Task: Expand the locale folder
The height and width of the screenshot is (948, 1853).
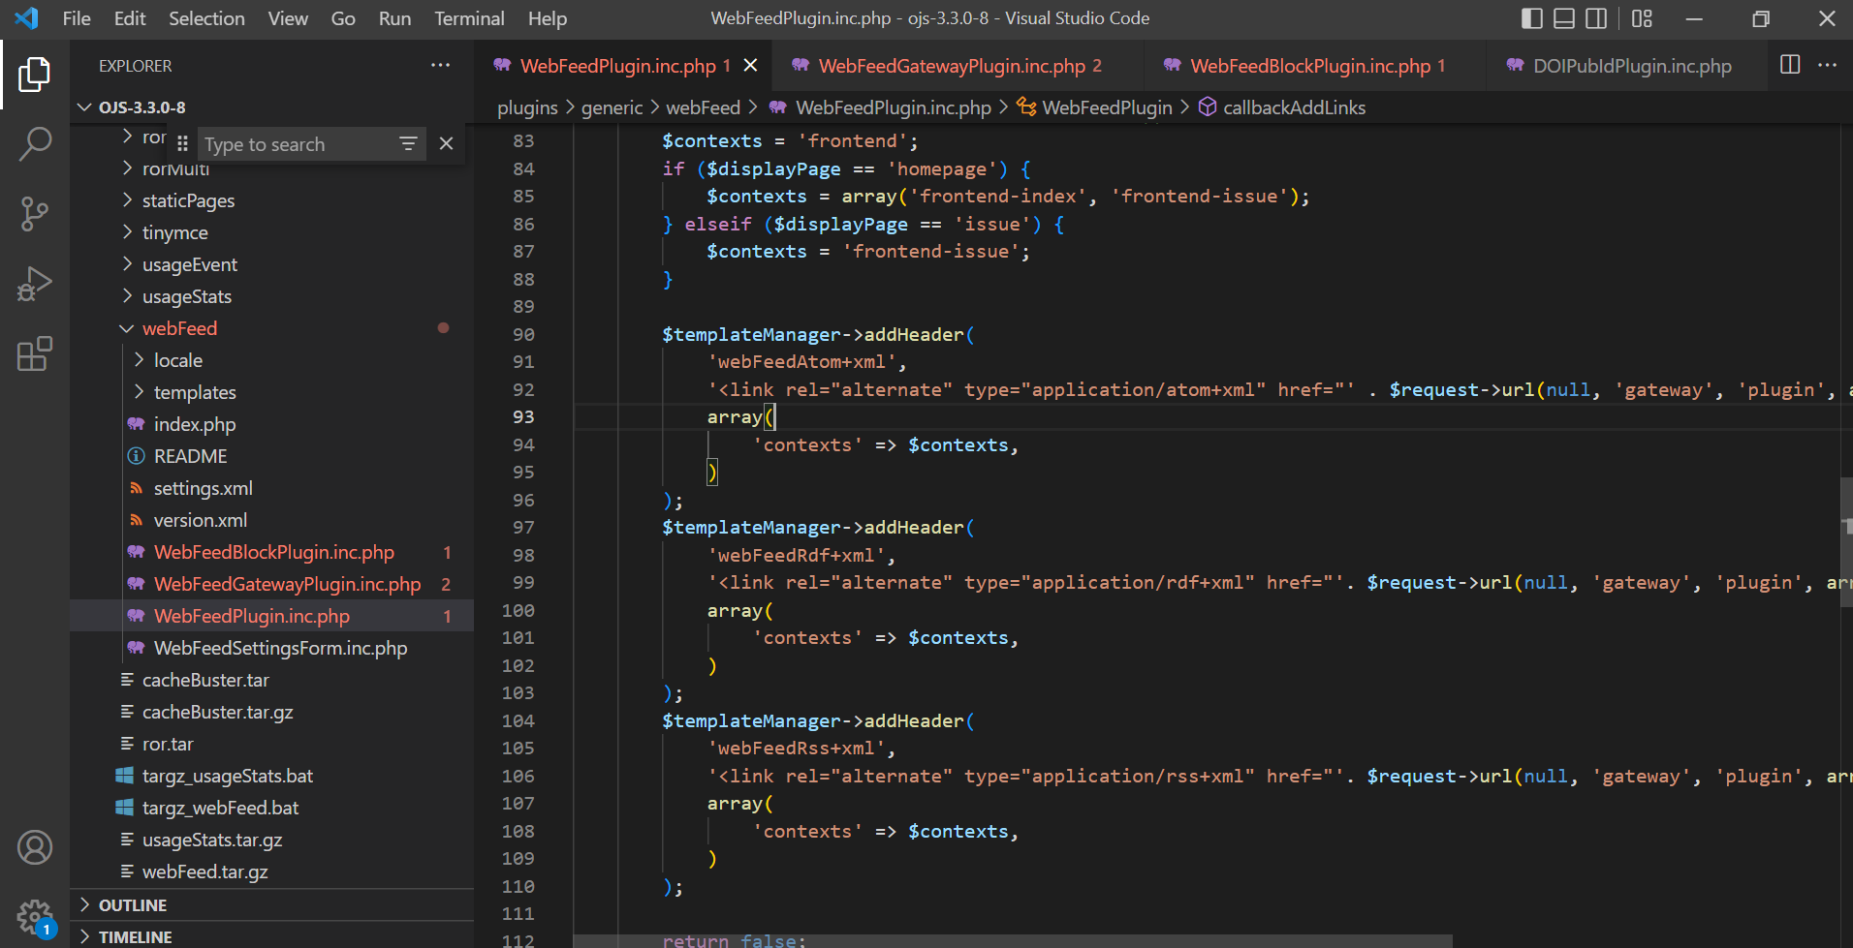Action: click(x=271, y=360)
